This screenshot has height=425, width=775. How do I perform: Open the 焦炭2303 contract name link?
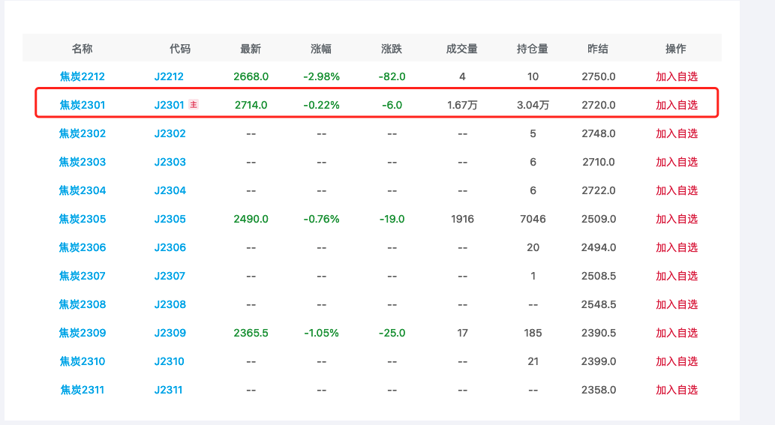83,162
